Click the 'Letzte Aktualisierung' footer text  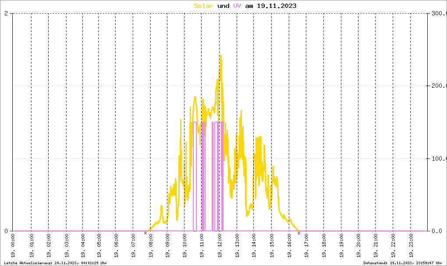(55, 263)
